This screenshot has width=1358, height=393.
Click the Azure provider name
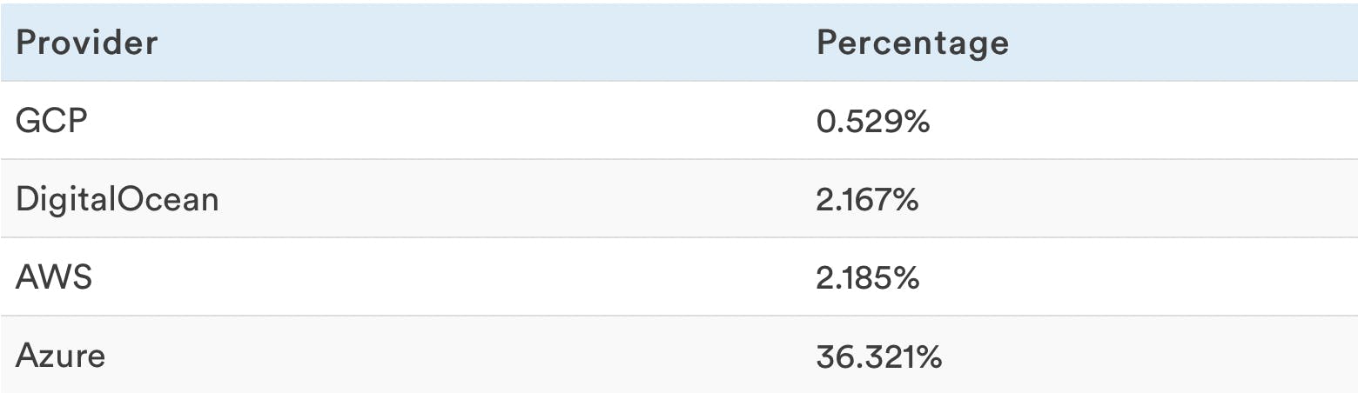tap(60, 356)
